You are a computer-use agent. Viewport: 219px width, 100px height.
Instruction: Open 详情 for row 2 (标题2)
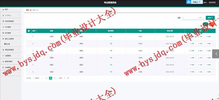tap(191, 43)
